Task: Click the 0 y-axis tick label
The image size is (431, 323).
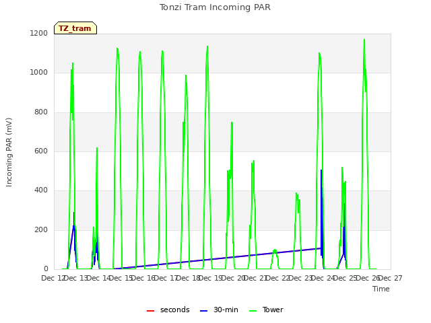Action: [46, 268]
